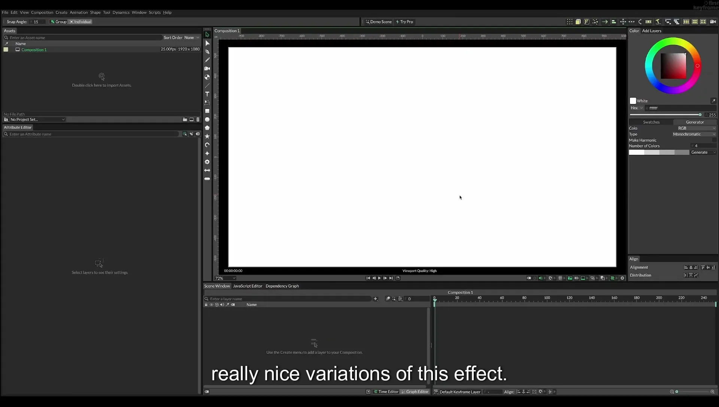Select the Camera tool

(x=207, y=68)
